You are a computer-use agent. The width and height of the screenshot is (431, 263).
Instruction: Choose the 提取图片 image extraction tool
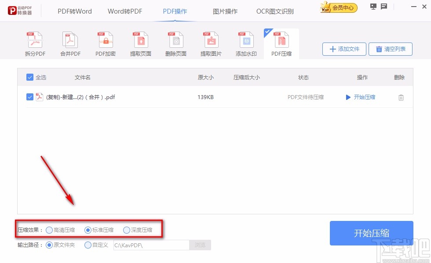pos(210,43)
